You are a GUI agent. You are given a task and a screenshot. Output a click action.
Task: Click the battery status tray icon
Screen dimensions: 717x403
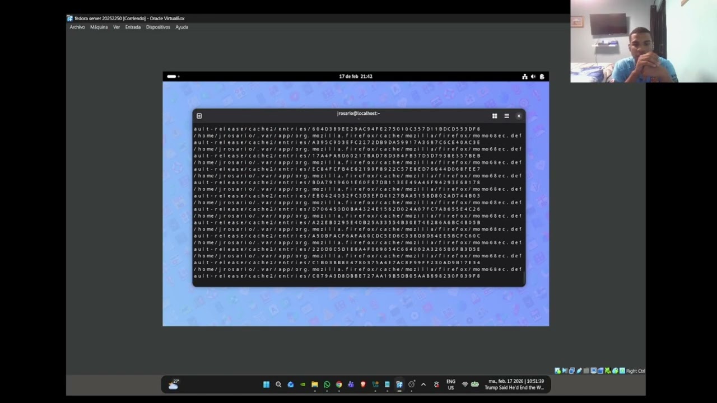click(475, 385)
